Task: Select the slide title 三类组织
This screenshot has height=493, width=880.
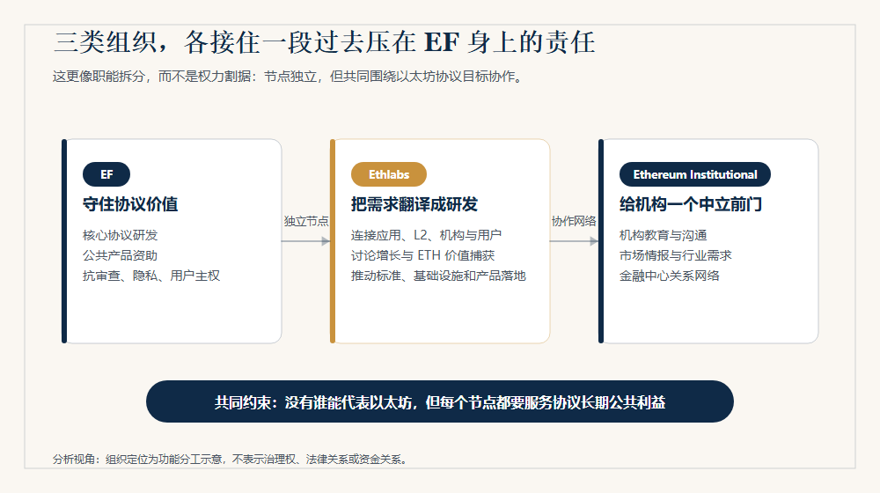Action: click(325, 42)
